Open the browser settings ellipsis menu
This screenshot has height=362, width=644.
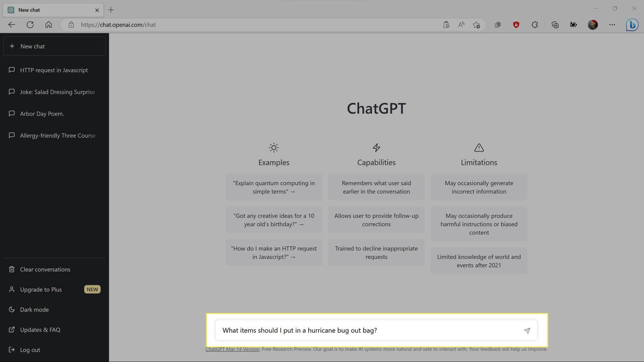pos(612,25)
